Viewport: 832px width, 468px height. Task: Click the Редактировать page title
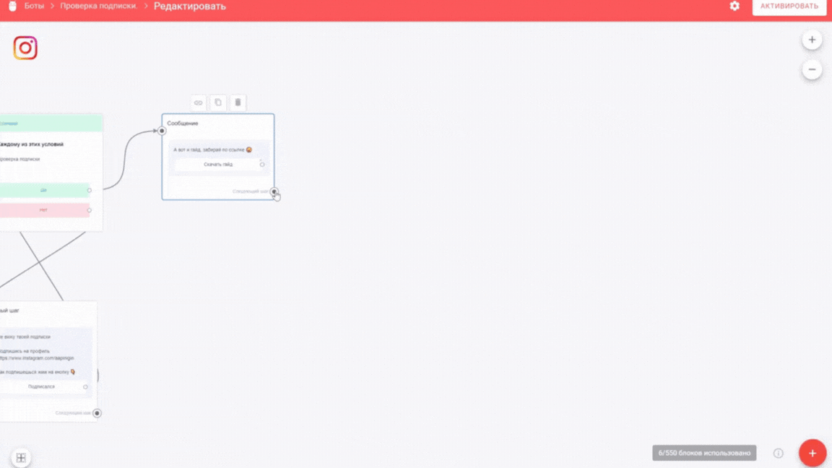(190, 6)
